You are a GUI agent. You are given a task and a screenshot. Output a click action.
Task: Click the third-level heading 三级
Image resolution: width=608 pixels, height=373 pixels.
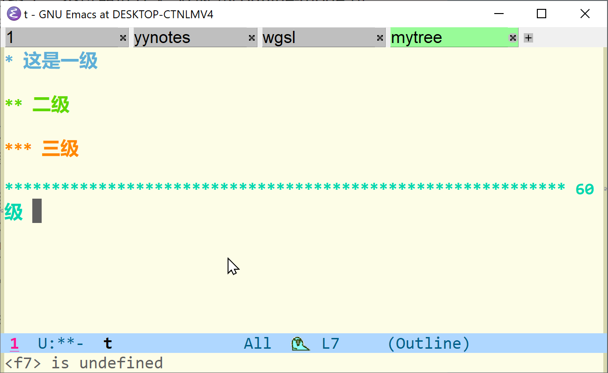[60, 149]
